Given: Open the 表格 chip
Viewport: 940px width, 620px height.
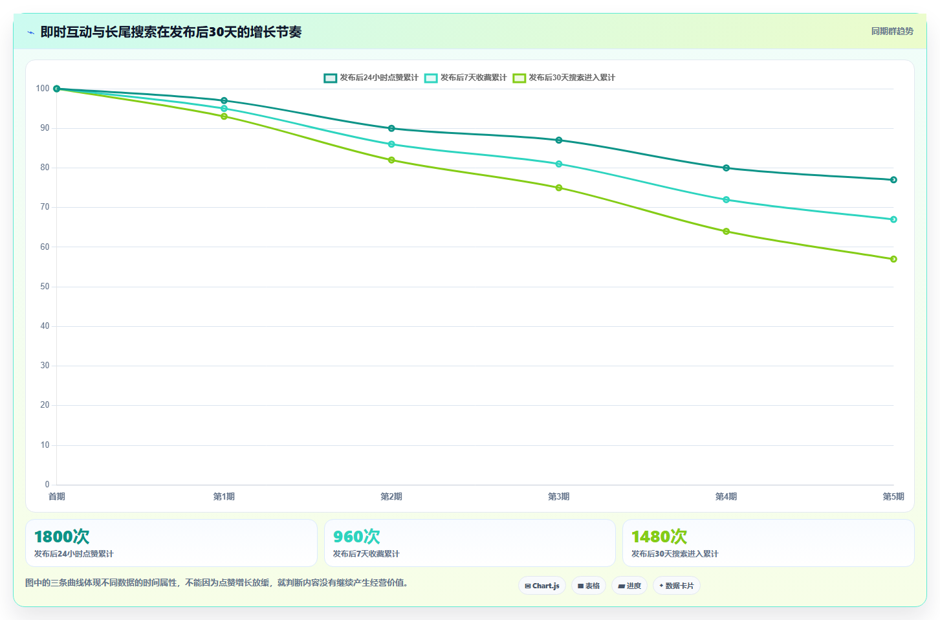Looking at the screenshot, I should [x=589, y=586].
